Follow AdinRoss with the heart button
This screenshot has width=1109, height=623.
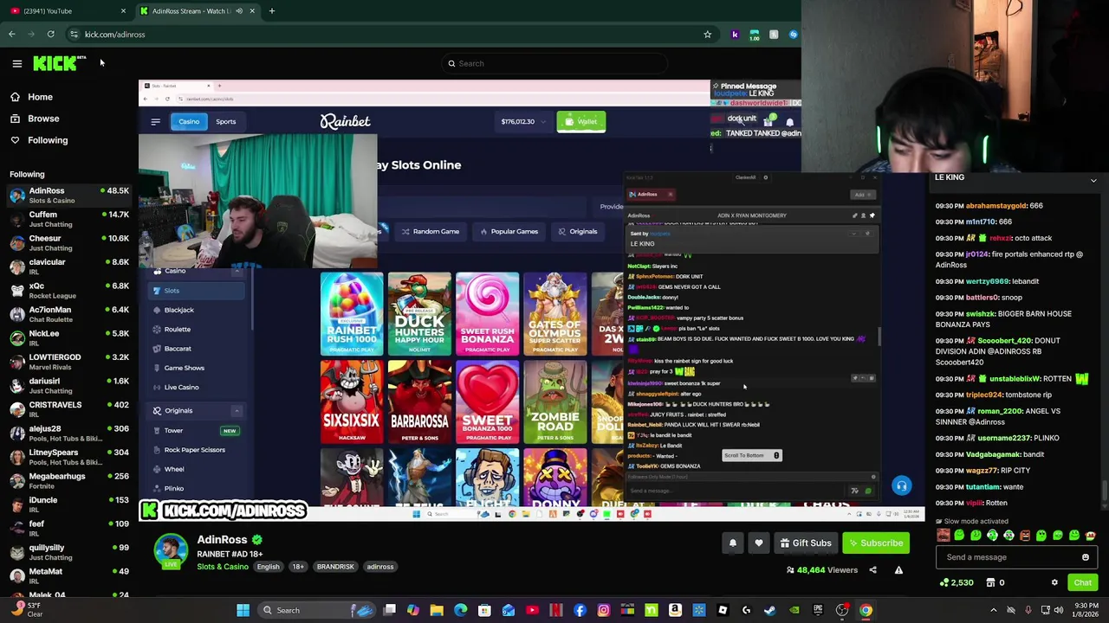click(758, 543)
